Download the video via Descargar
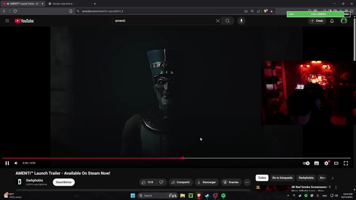This screenshot has height=200, width=356. [207, 182]
